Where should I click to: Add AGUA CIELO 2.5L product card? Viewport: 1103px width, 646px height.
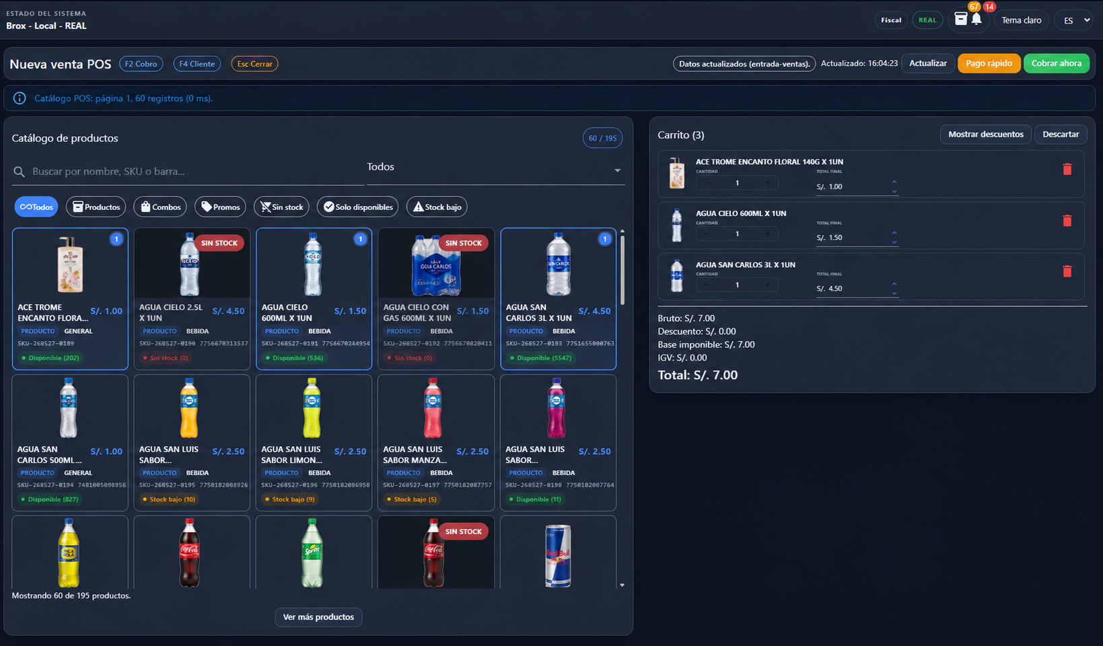click(192, 299)
